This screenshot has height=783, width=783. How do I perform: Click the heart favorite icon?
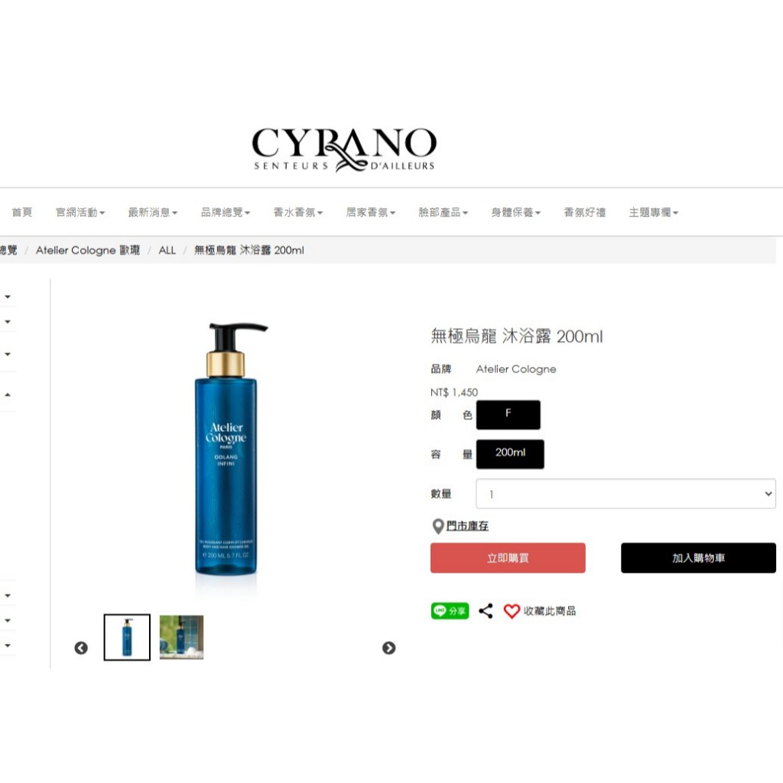(x=512, y=611)
